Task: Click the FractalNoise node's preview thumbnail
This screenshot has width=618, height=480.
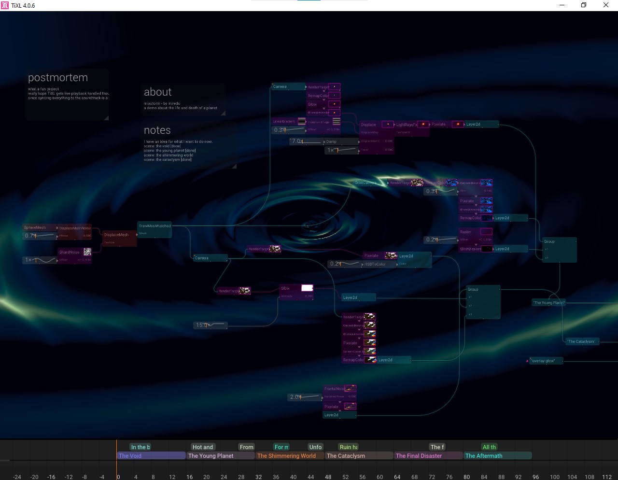Action: pos(351,389)
